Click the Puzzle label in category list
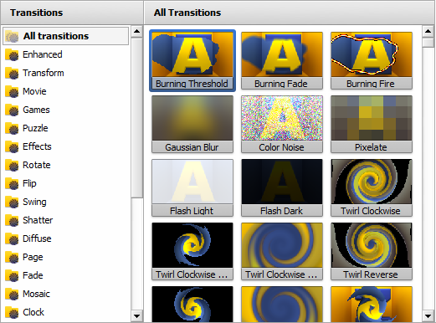The width and height of the screenshot is (436, 323). [35, 128]
